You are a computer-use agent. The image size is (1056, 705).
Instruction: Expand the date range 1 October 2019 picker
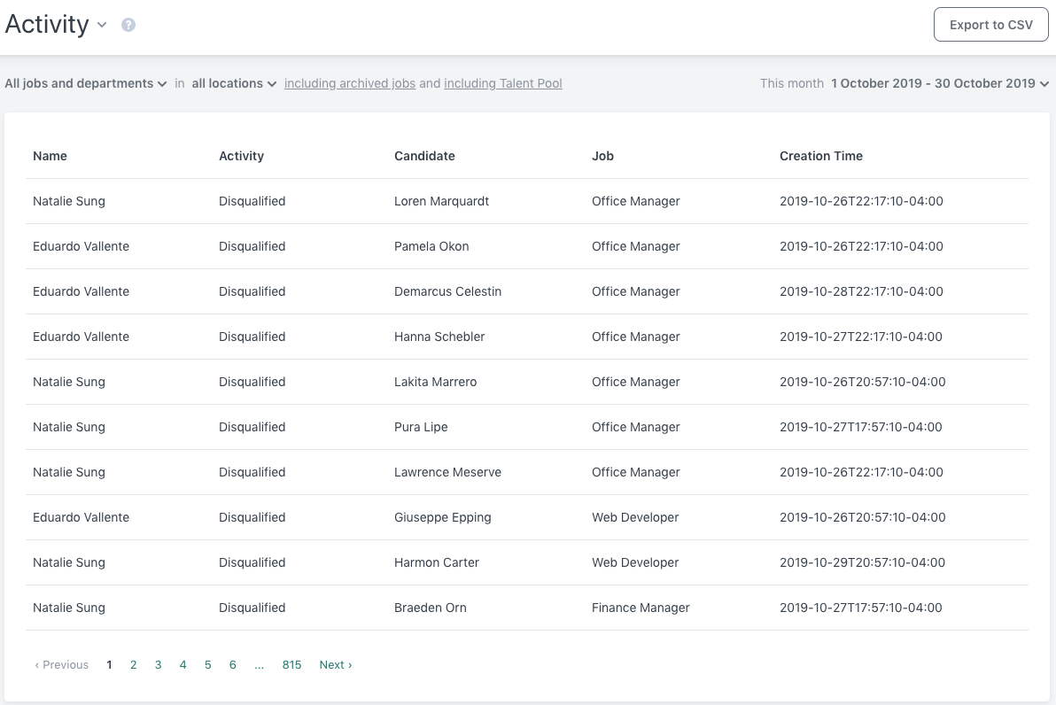pos(939,83)
